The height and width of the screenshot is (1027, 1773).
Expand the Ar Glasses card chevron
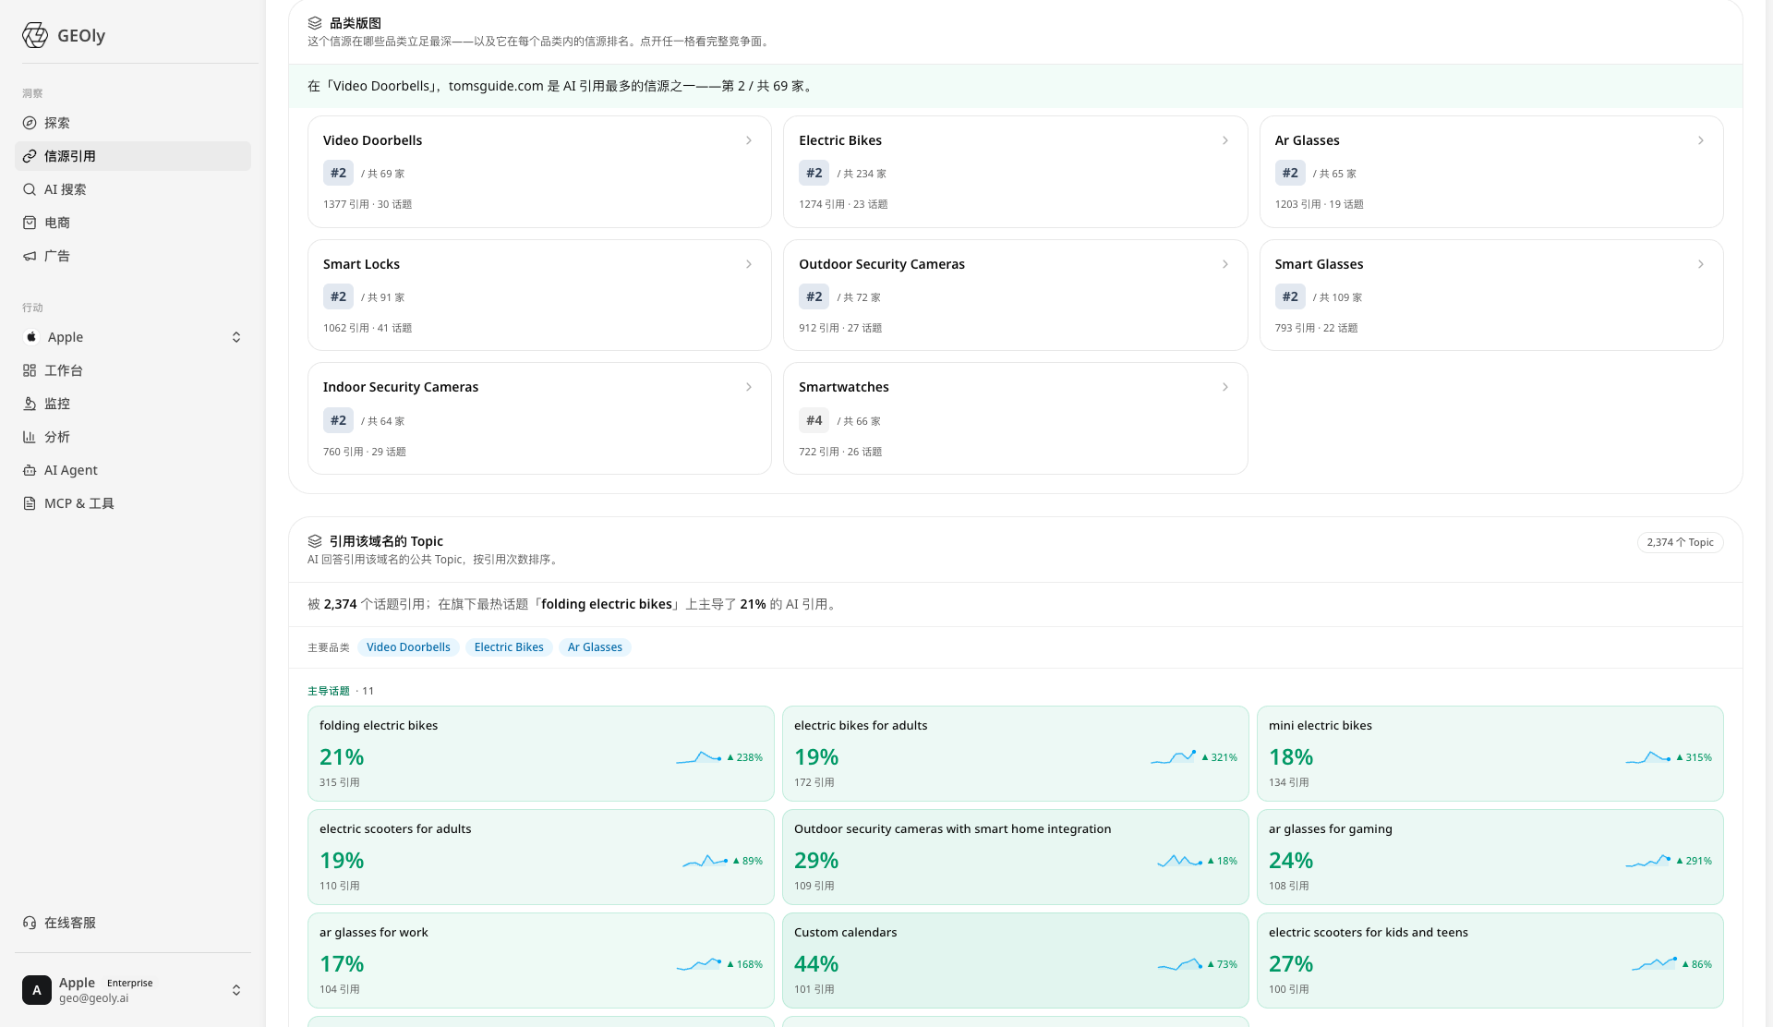(1701, 140)
